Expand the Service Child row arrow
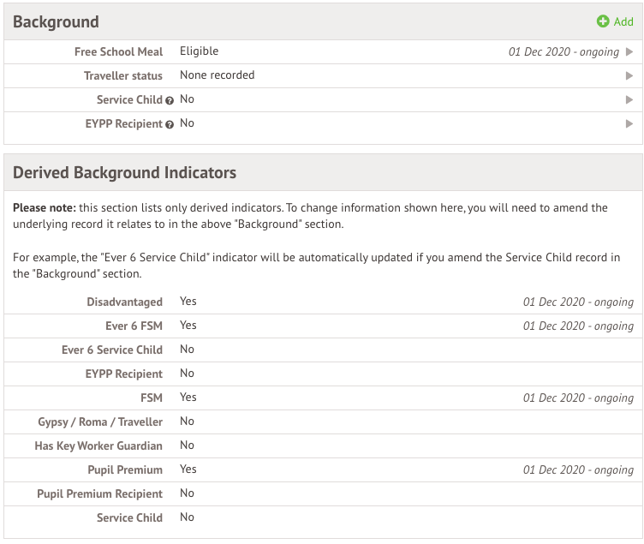 click(629, 100)
